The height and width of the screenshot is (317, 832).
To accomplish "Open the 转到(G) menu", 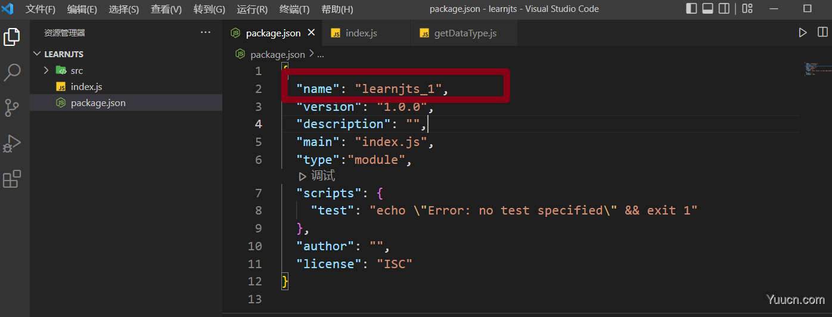I will 209,9.
